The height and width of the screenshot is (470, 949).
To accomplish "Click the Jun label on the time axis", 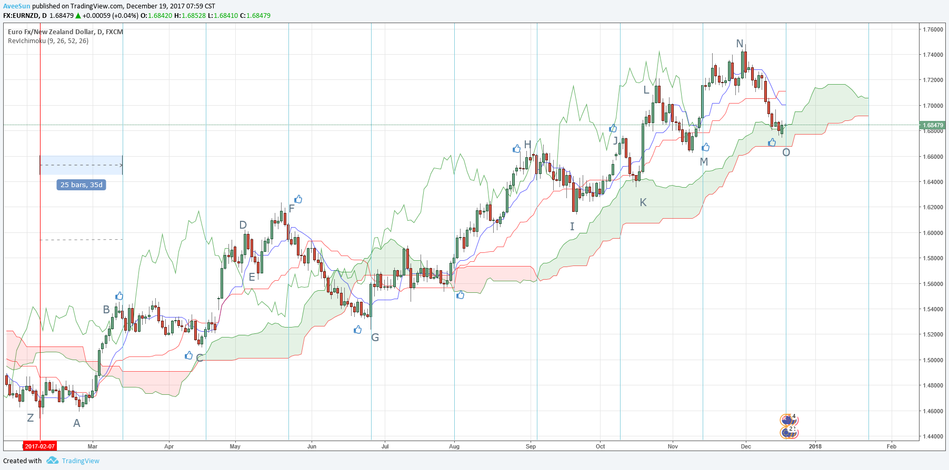I will point(312,446).
